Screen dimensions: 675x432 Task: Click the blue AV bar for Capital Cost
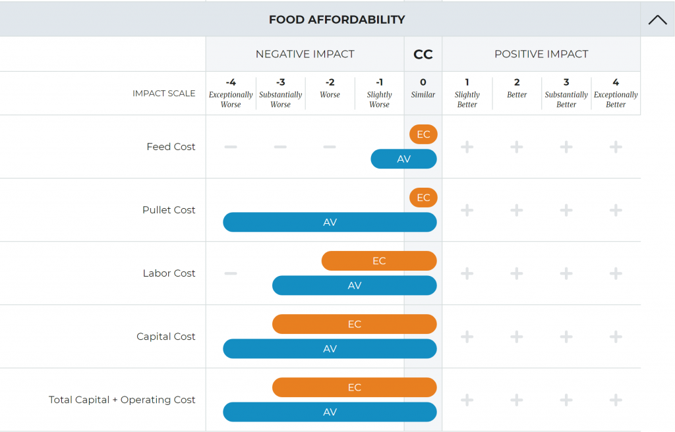click(330, 349)
